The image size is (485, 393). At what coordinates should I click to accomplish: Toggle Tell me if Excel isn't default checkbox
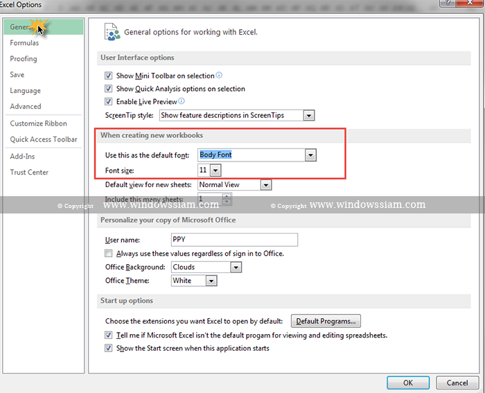(108, 335)
